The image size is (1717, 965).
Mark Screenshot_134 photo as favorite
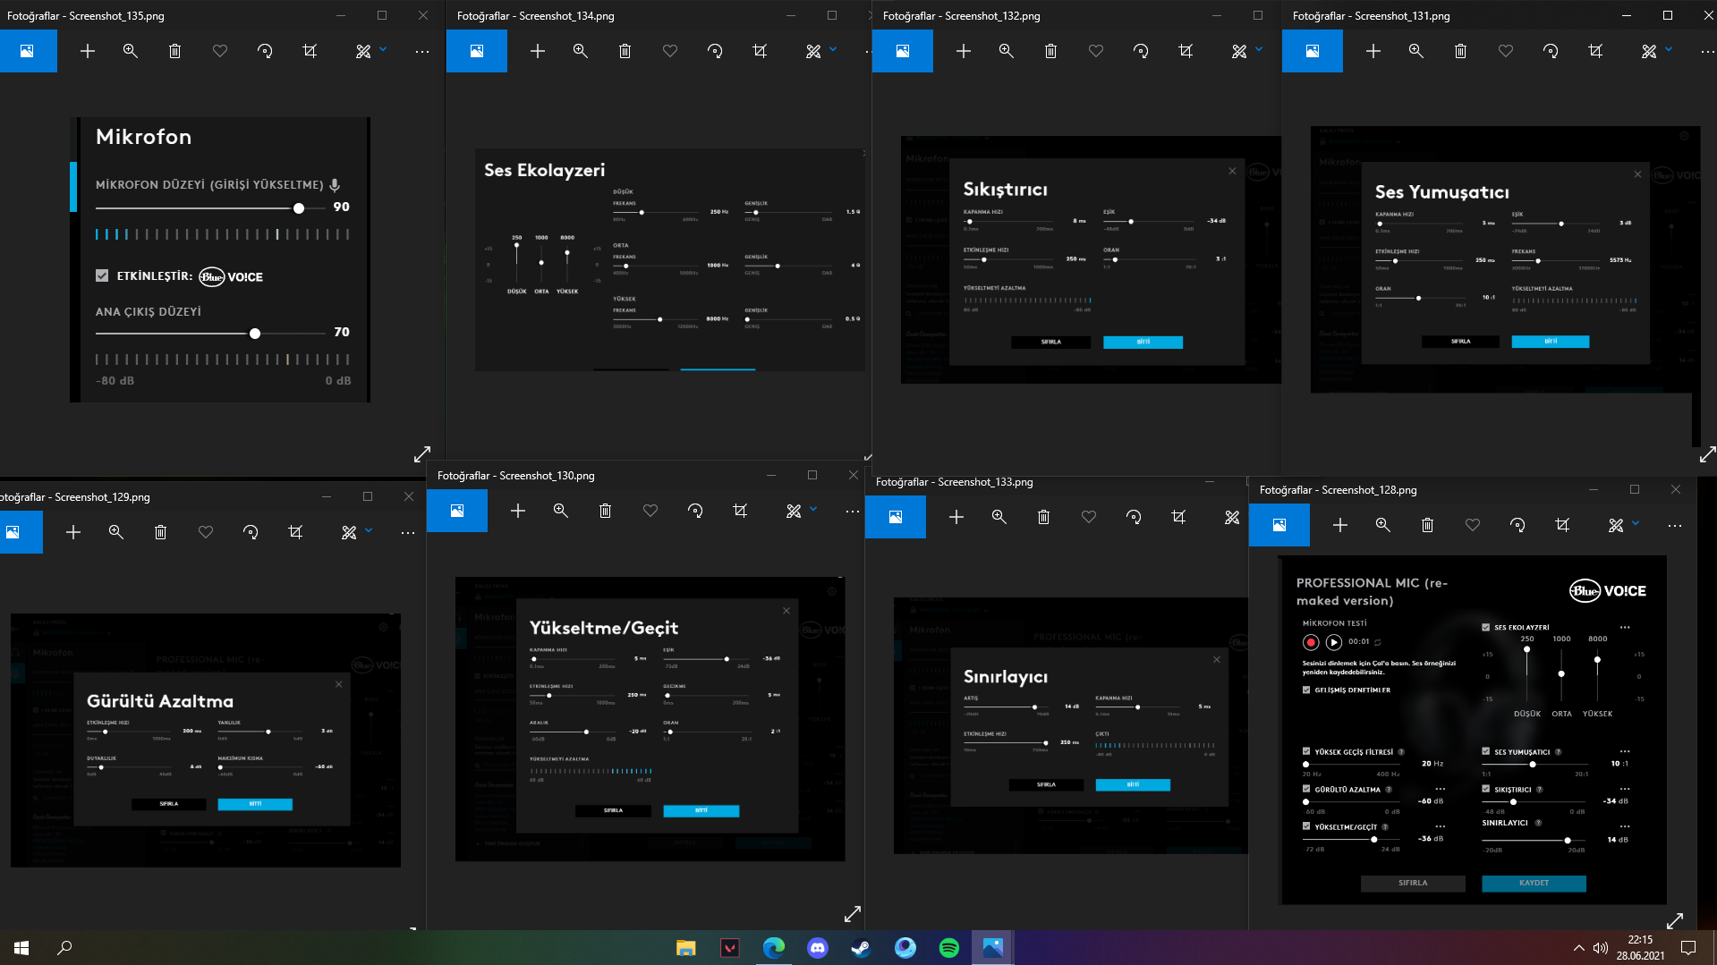click(x=670, y=51)
